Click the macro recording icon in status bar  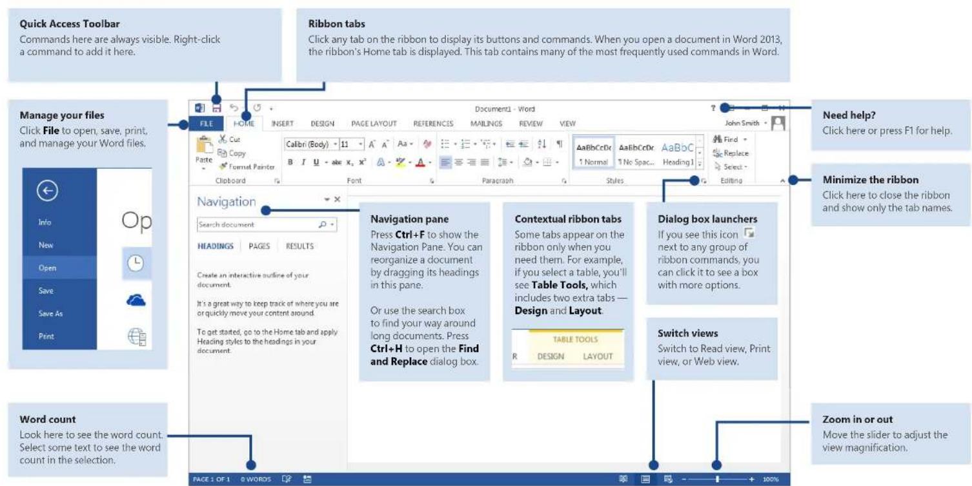[307, 479]
